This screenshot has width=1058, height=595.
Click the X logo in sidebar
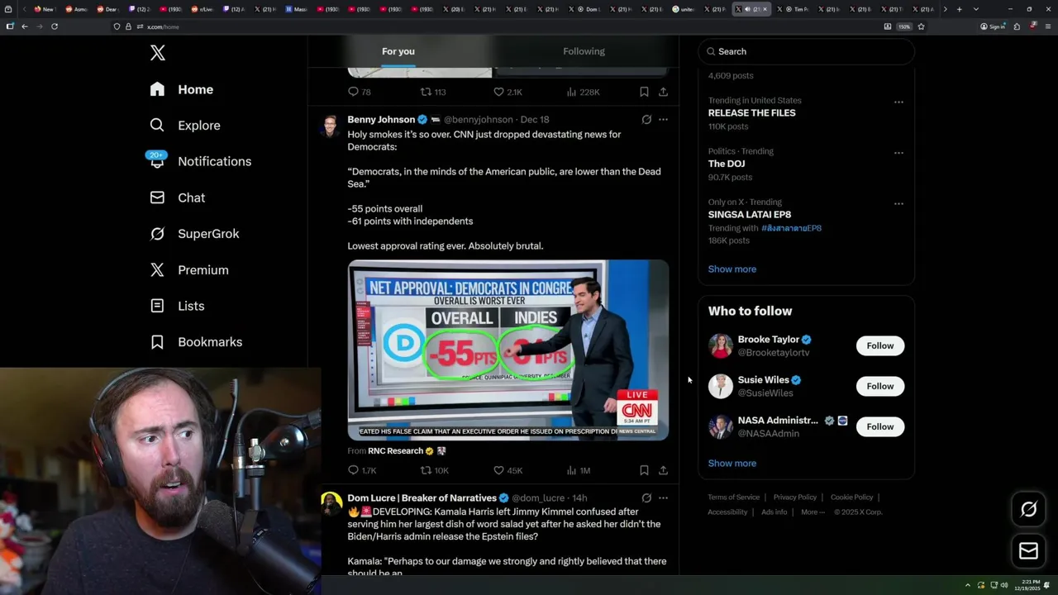[158, 53]
